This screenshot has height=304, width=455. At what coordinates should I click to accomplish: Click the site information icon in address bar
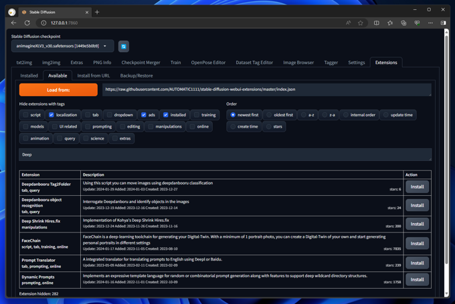tap(43, 23)
